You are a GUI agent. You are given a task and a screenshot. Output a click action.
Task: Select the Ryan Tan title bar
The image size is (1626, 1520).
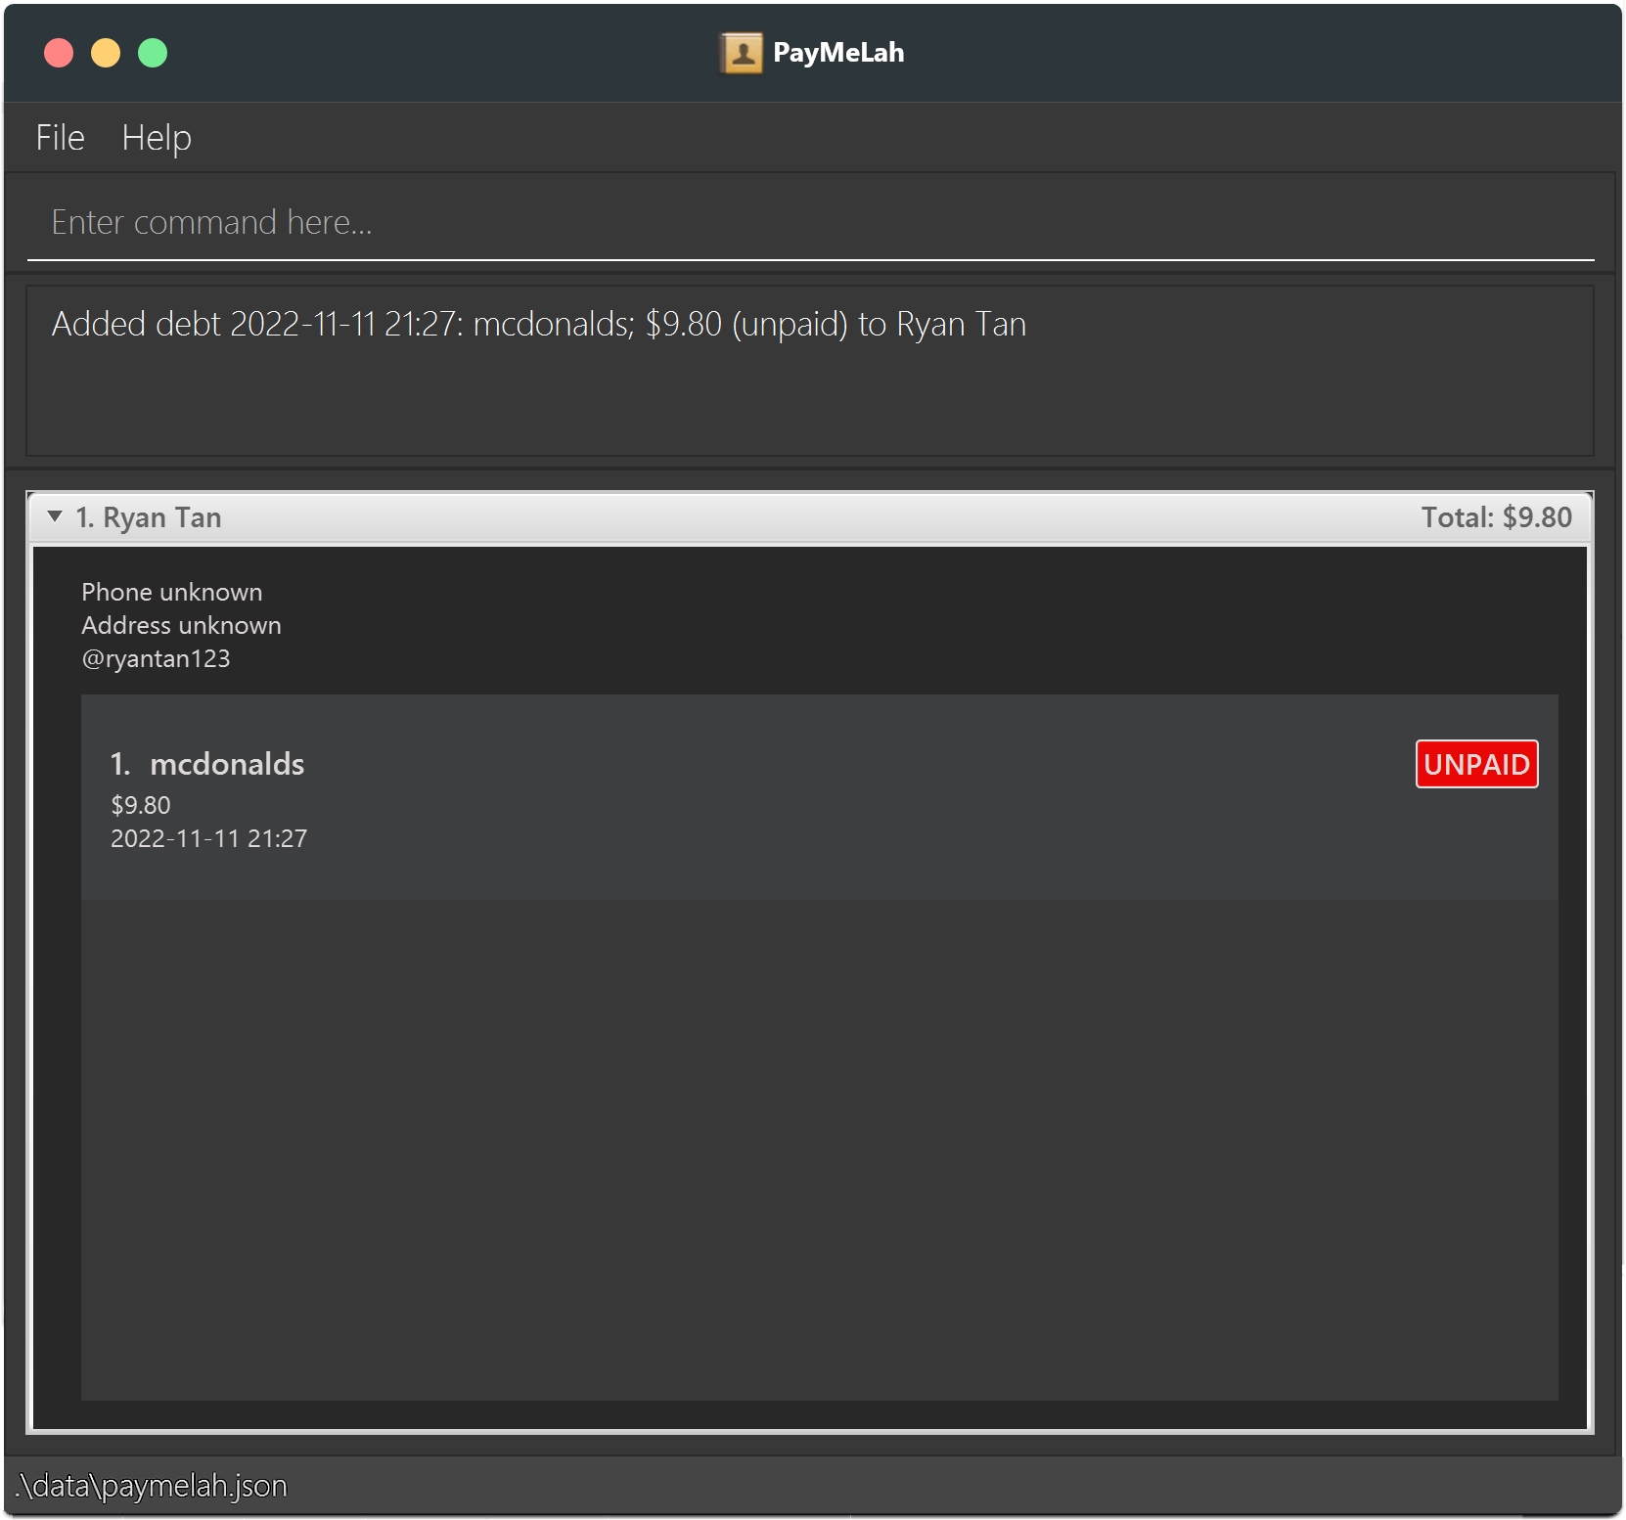tap(810, 517)
